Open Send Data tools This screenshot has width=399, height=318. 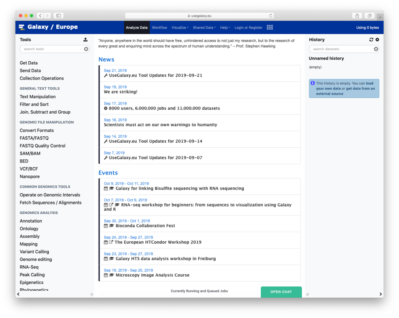30,71
